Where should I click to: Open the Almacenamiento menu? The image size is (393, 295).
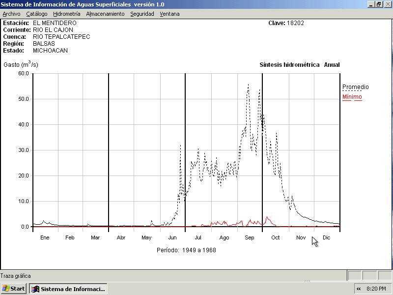(x=105, y=14)
